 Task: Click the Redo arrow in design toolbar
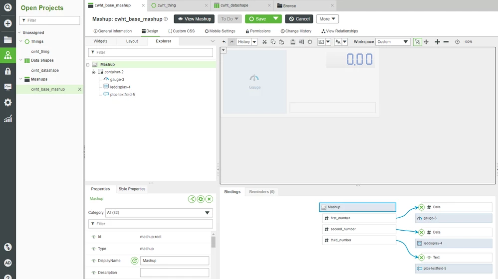[x=232, y=42]
